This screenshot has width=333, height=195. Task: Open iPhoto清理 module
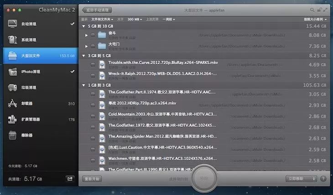point(40,71)
